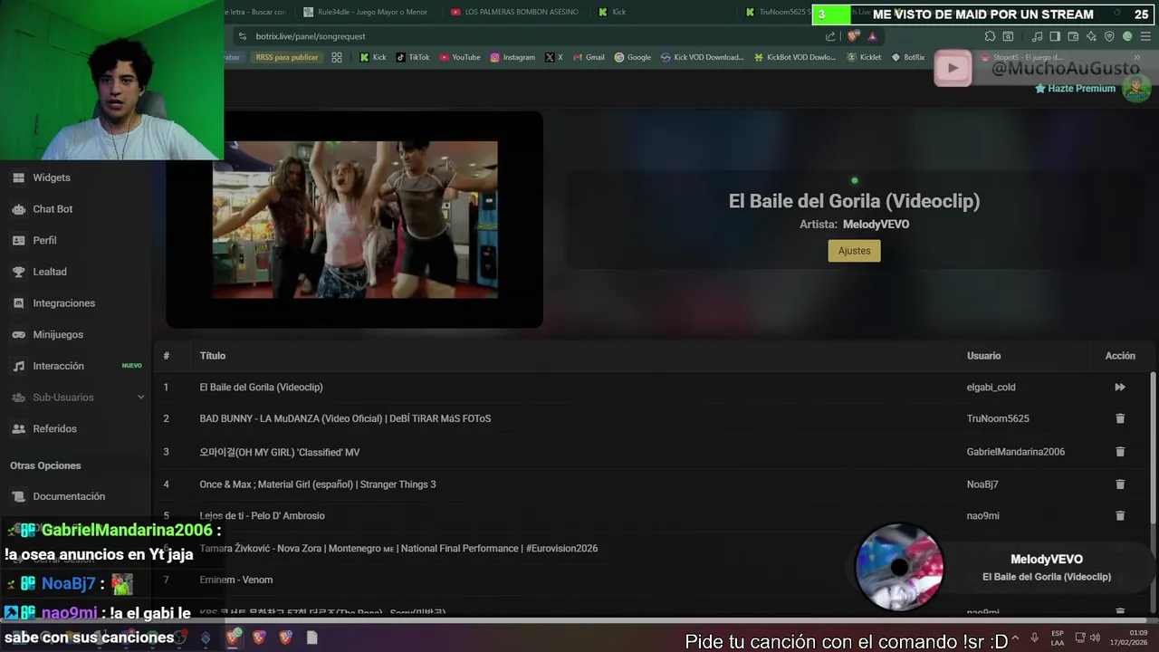Click ESP LAA language indicator
This screenshot has width=1159, height=652.
tap(1058, 638)
